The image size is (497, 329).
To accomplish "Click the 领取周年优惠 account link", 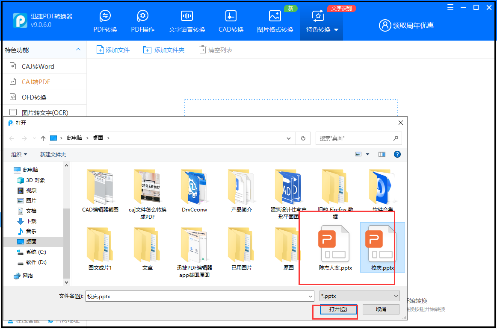I will click(x=406, y=25).
